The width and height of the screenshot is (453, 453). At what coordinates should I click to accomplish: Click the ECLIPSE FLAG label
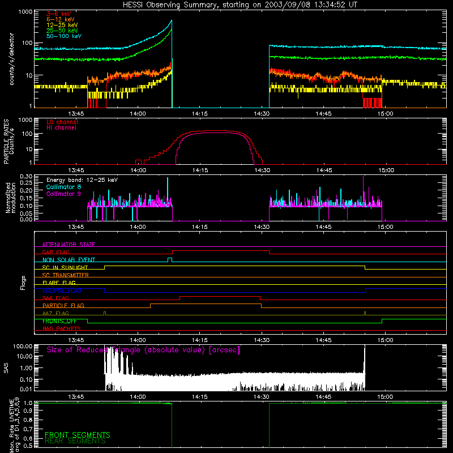tap(62, 290)
